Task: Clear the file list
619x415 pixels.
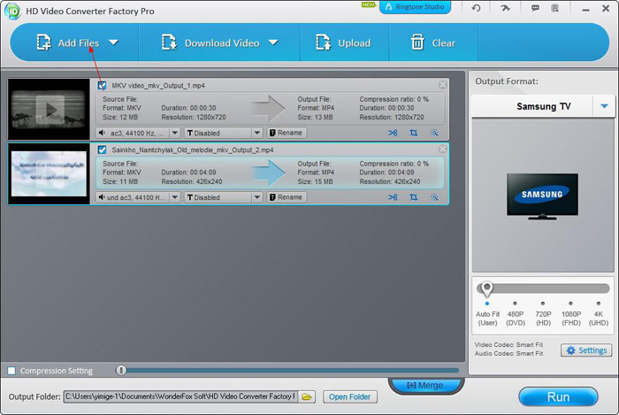Action: point(433,42)
